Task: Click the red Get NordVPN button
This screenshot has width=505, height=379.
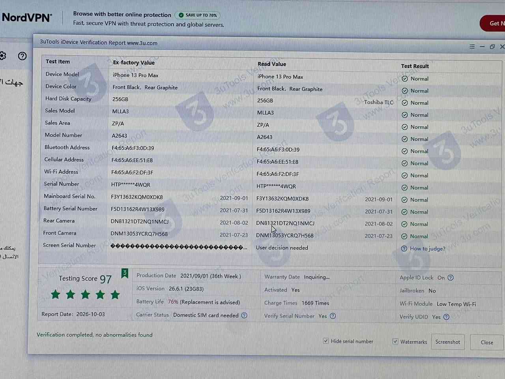Action: (493, 23)
